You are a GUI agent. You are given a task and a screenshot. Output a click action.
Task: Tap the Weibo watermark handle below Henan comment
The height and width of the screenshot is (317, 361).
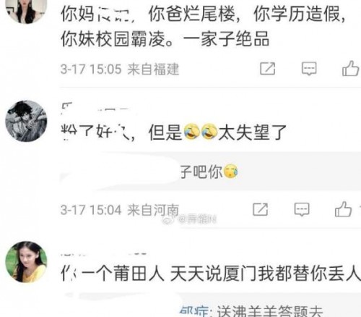[189, 219]
